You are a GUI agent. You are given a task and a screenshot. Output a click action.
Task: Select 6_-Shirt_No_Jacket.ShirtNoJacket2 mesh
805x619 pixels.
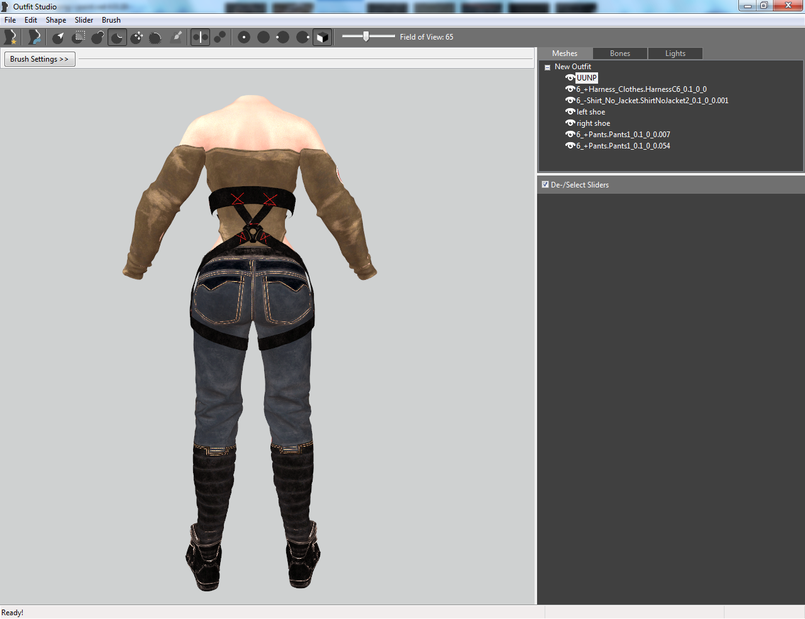pyautogui.click(x=652, y=101)
